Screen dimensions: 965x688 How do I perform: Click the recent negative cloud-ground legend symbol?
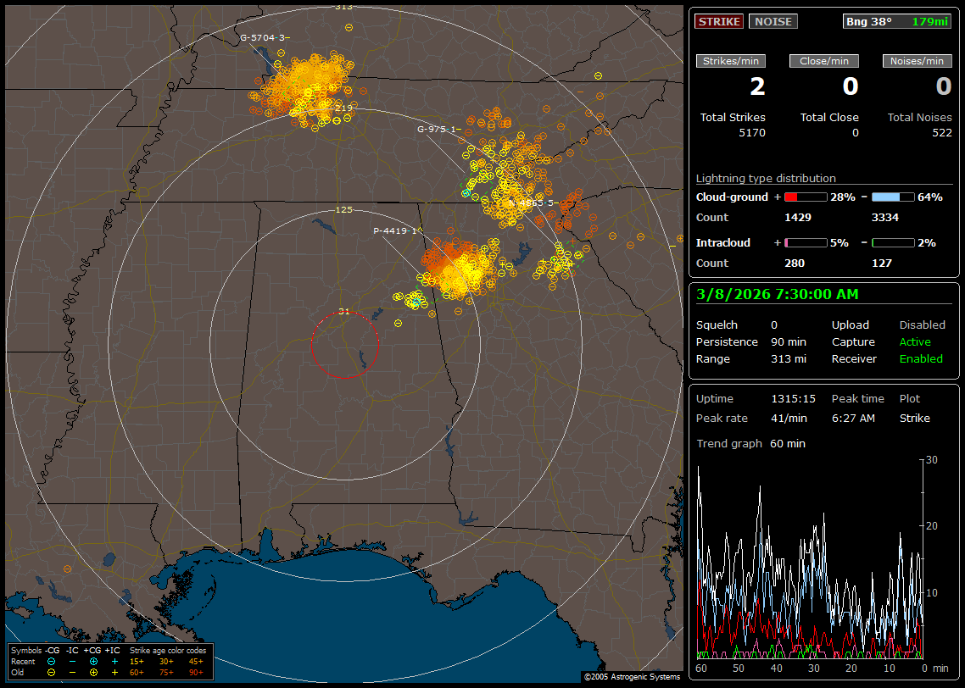point(51,661)
